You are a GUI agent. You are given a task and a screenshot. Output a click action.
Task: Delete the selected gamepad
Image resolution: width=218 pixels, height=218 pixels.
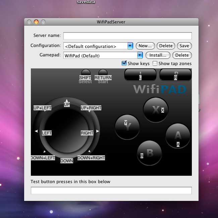(x=182, y=55)
